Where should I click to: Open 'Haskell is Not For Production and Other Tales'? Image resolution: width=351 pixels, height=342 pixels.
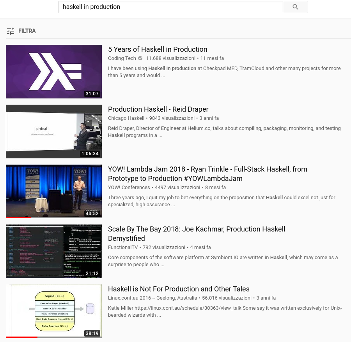(179, 289)
